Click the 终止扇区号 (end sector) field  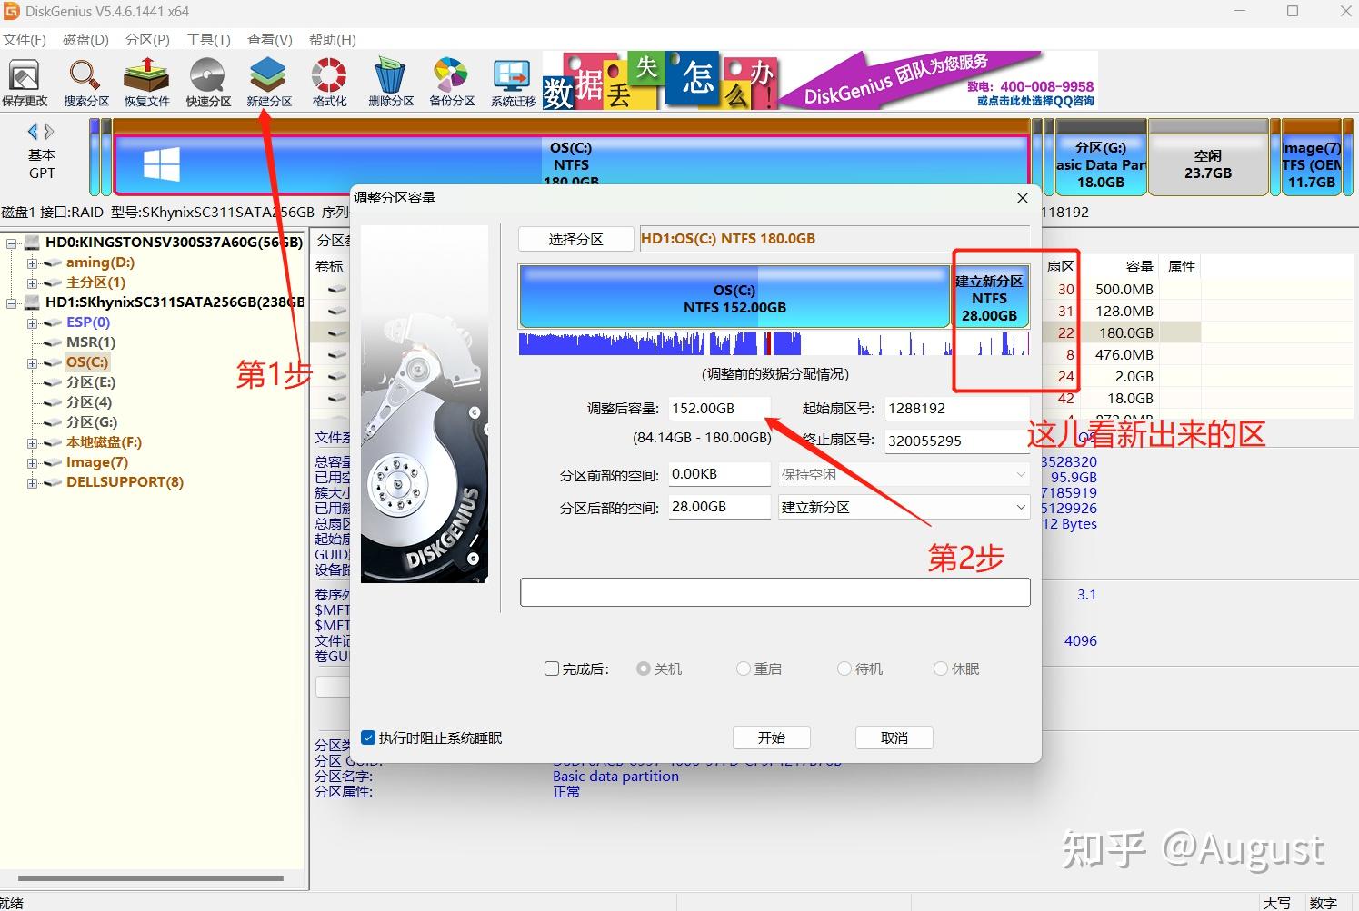click(x=957, y=441)
